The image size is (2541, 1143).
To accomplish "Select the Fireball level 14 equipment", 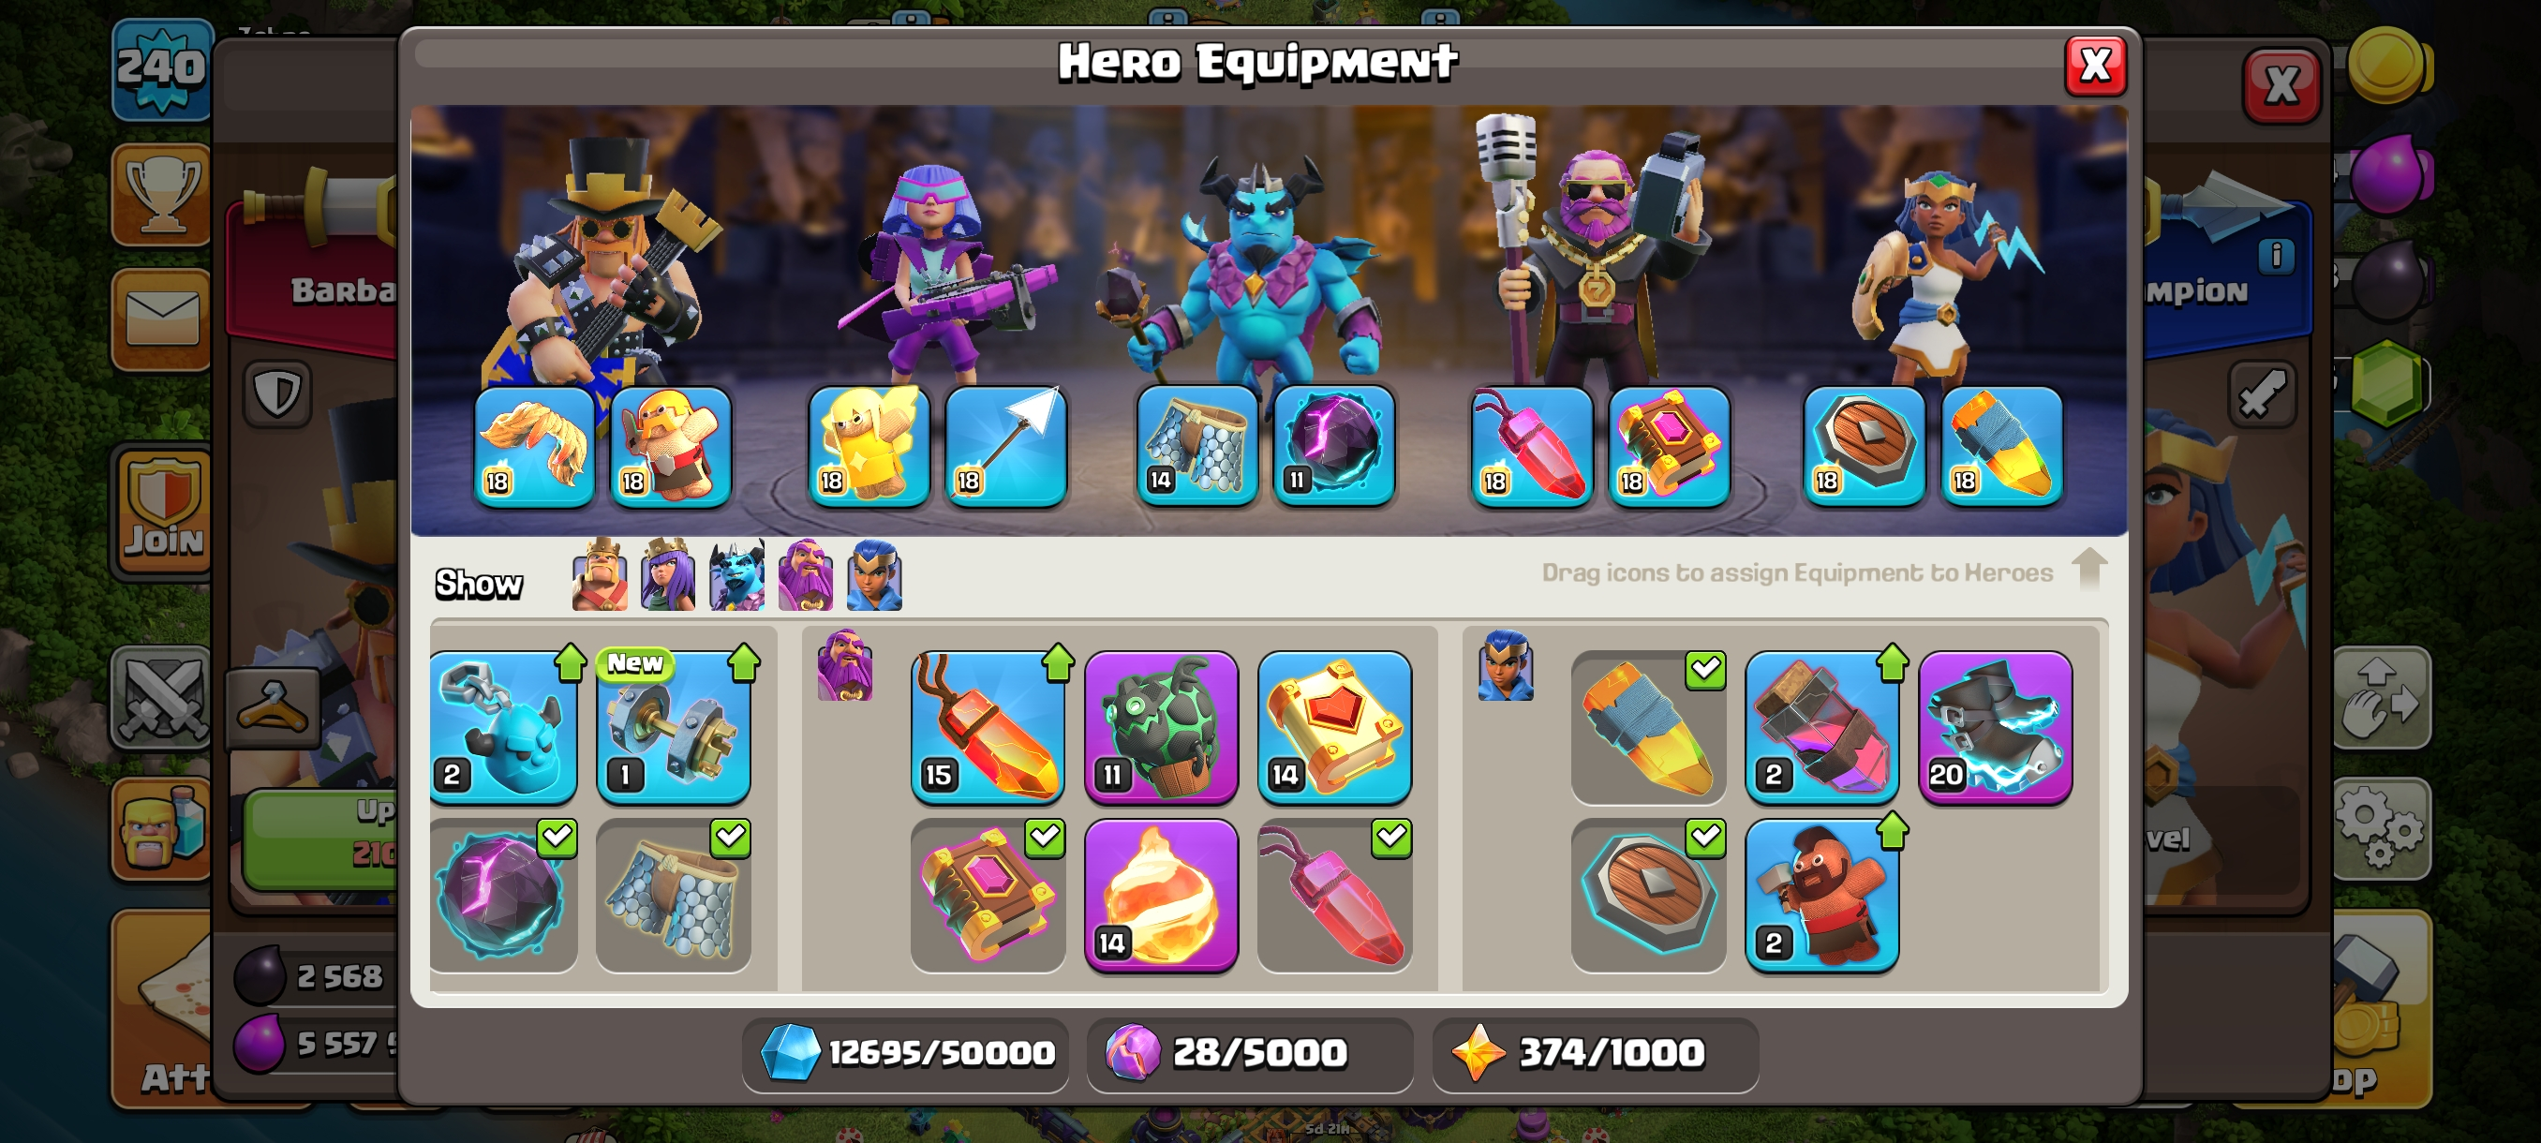I will [x=1161, y=894].
